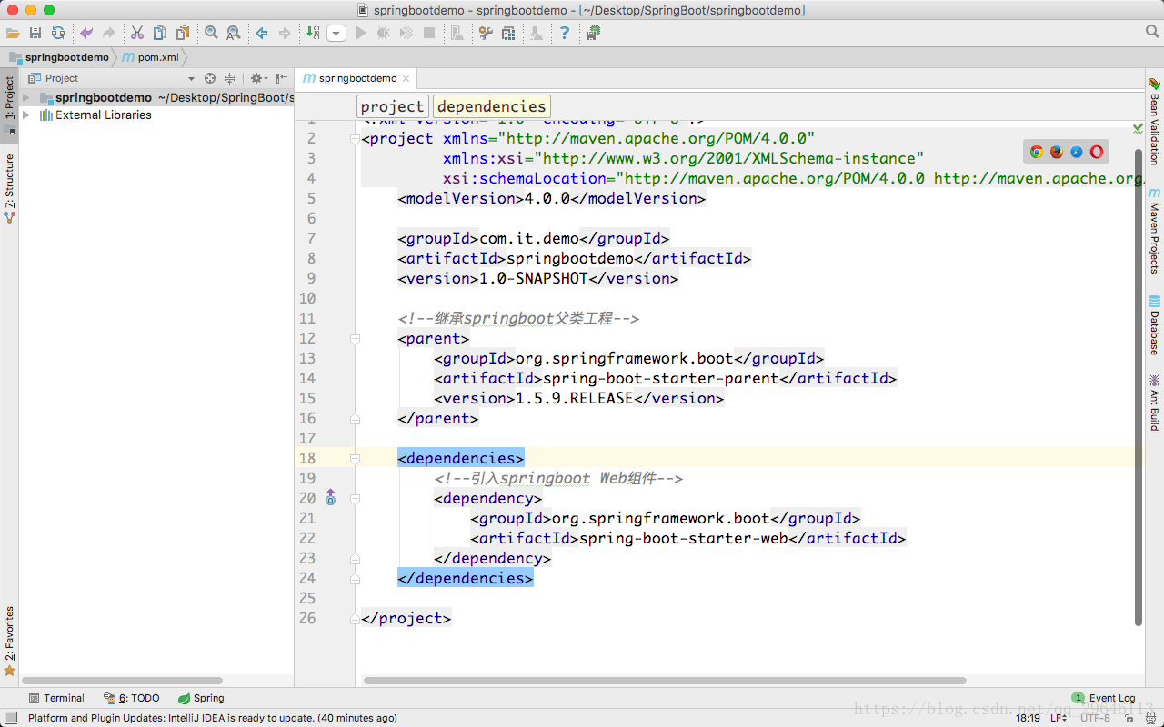The width and height of the screenshot is (1164, 727).
Task: Open in Firefox browser icon
Action: pyautogui.click(x=1056, y=152)
